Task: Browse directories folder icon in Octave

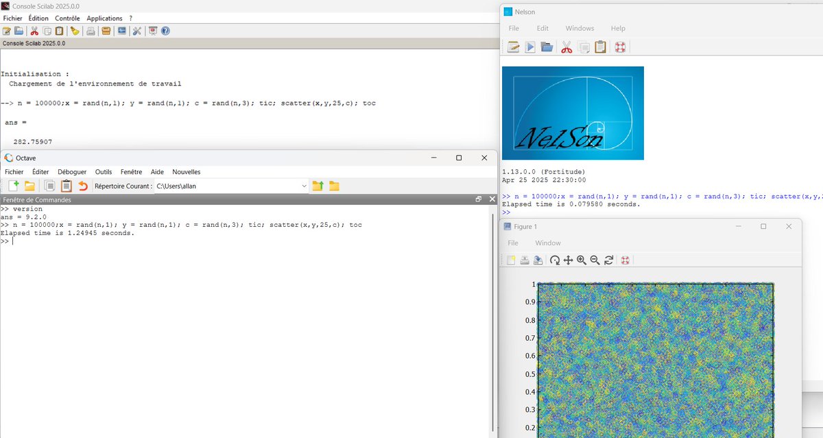Action: click(334, 186)
